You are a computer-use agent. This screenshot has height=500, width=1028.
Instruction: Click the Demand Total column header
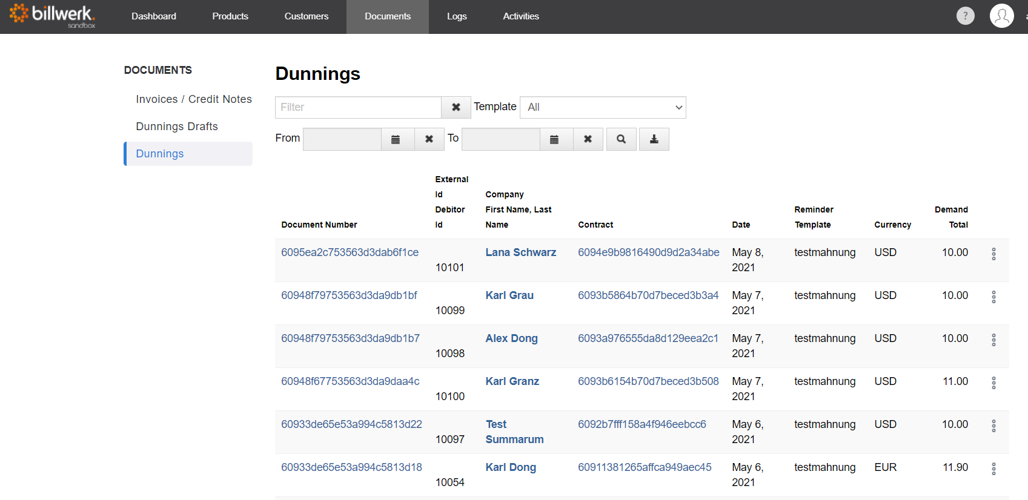point(951,217)
